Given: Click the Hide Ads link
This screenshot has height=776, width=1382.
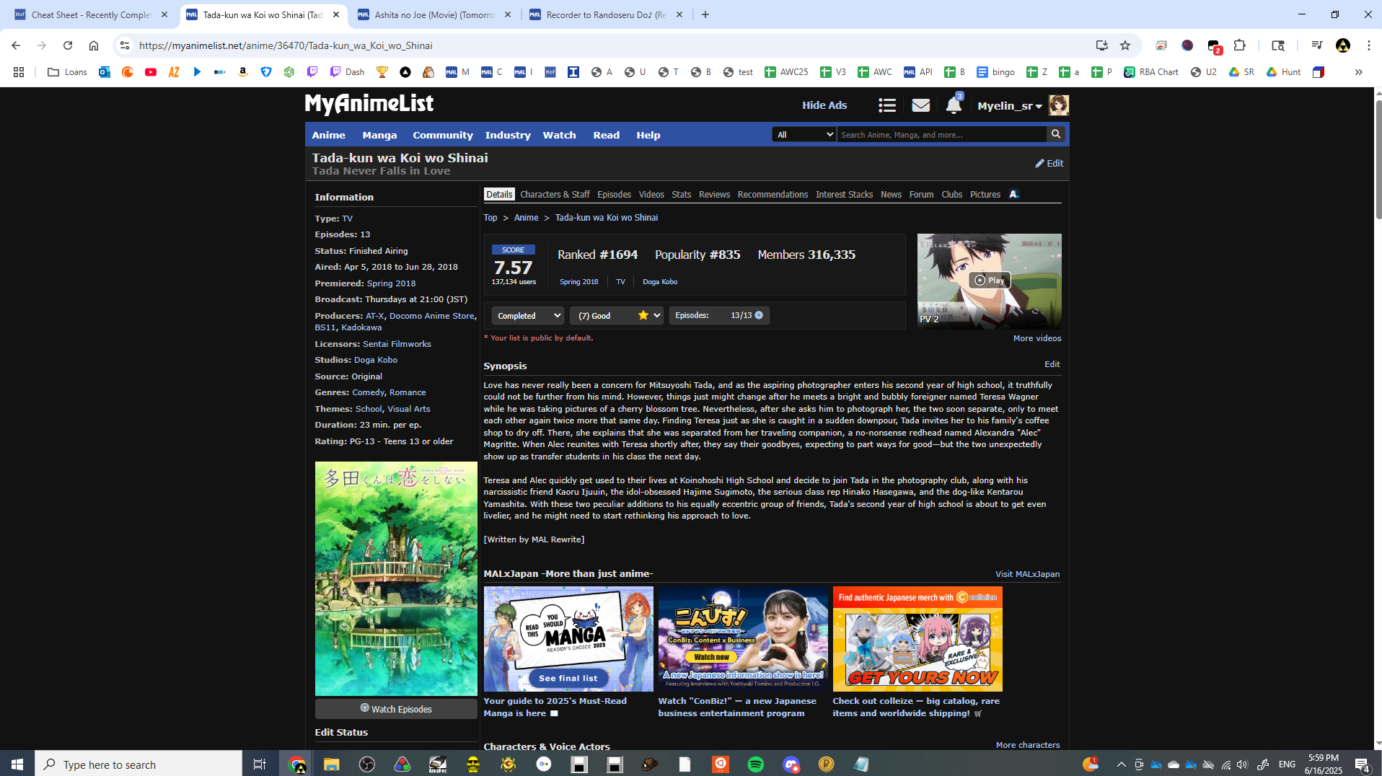Looking at the screenshot, I should [824, 105].
